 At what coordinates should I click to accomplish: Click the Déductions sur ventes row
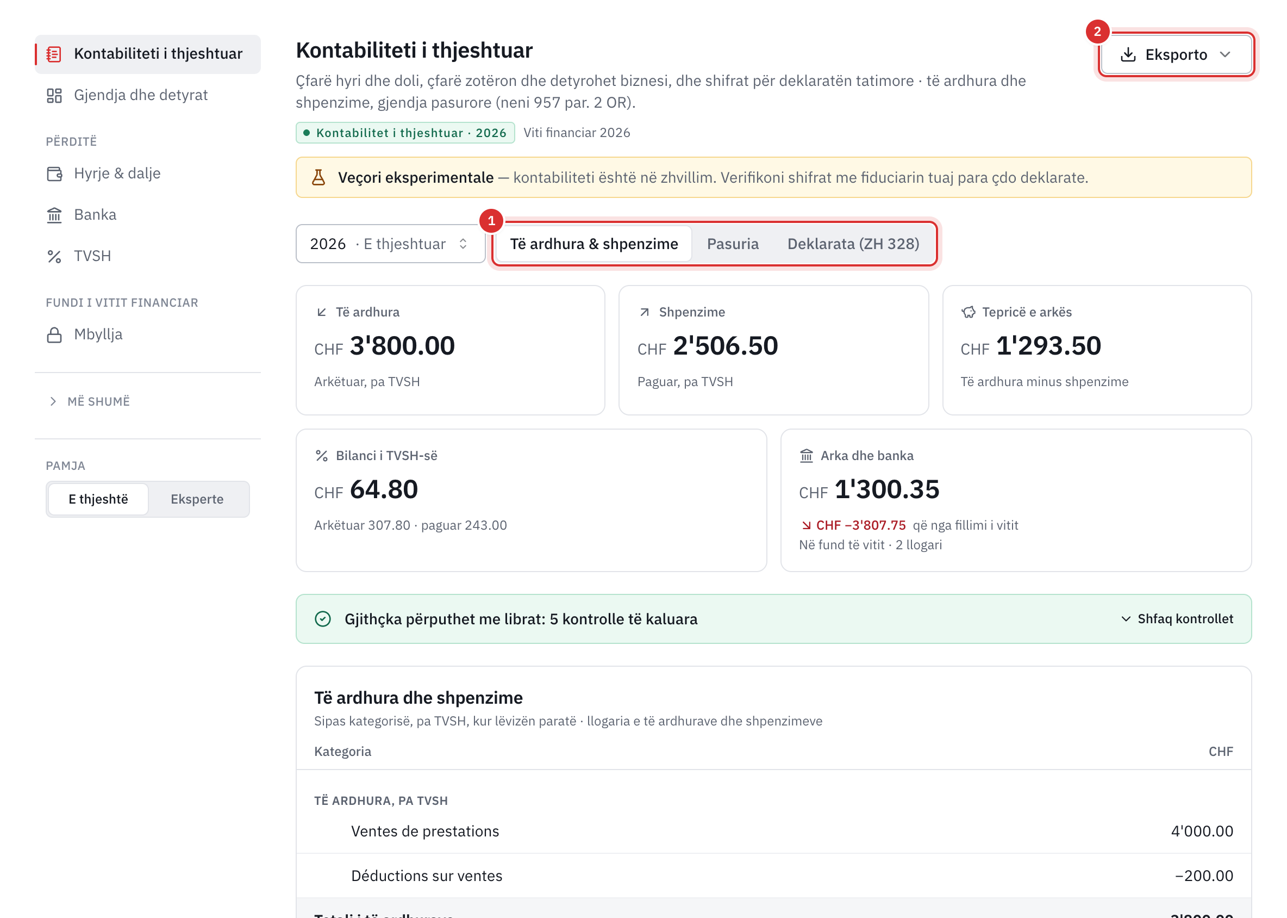tap(773, 876)
